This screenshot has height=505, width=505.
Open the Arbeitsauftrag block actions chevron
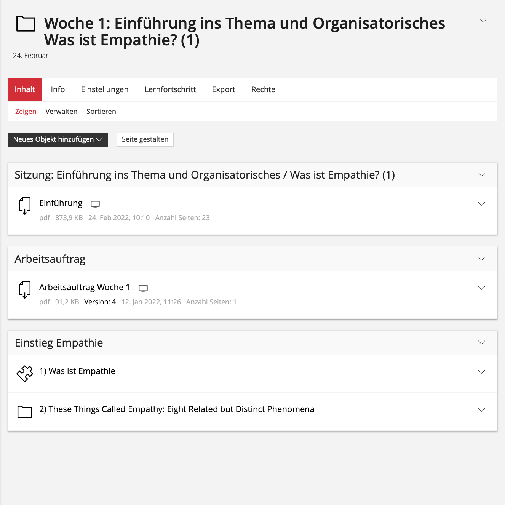pos(481,259)
